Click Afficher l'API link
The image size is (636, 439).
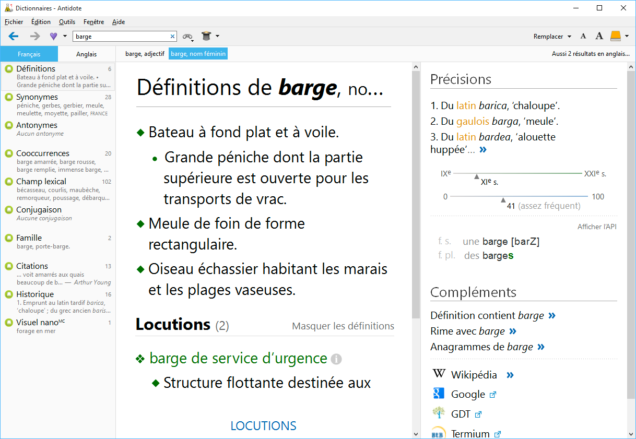[x=597, y=227]
